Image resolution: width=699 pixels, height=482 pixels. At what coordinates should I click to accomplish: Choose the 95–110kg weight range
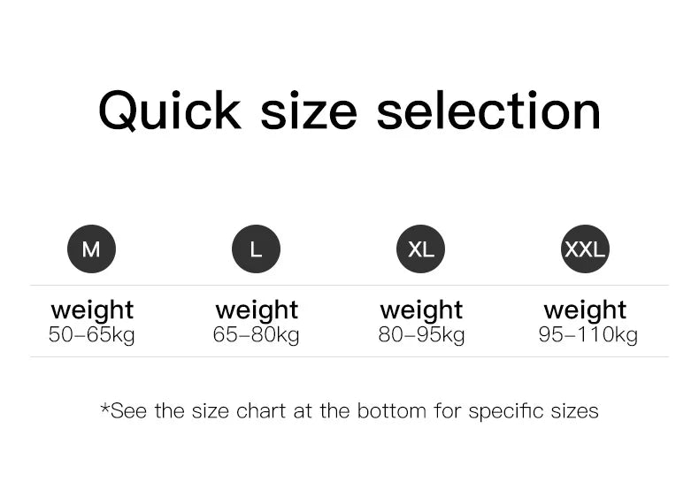click(588, 335)
